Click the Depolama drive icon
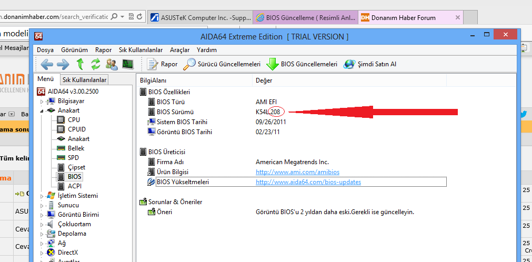Image resolution: width=532 pixels, height=262 pixels. (51, 234)
